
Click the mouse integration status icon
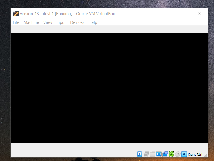click(178, 154)
